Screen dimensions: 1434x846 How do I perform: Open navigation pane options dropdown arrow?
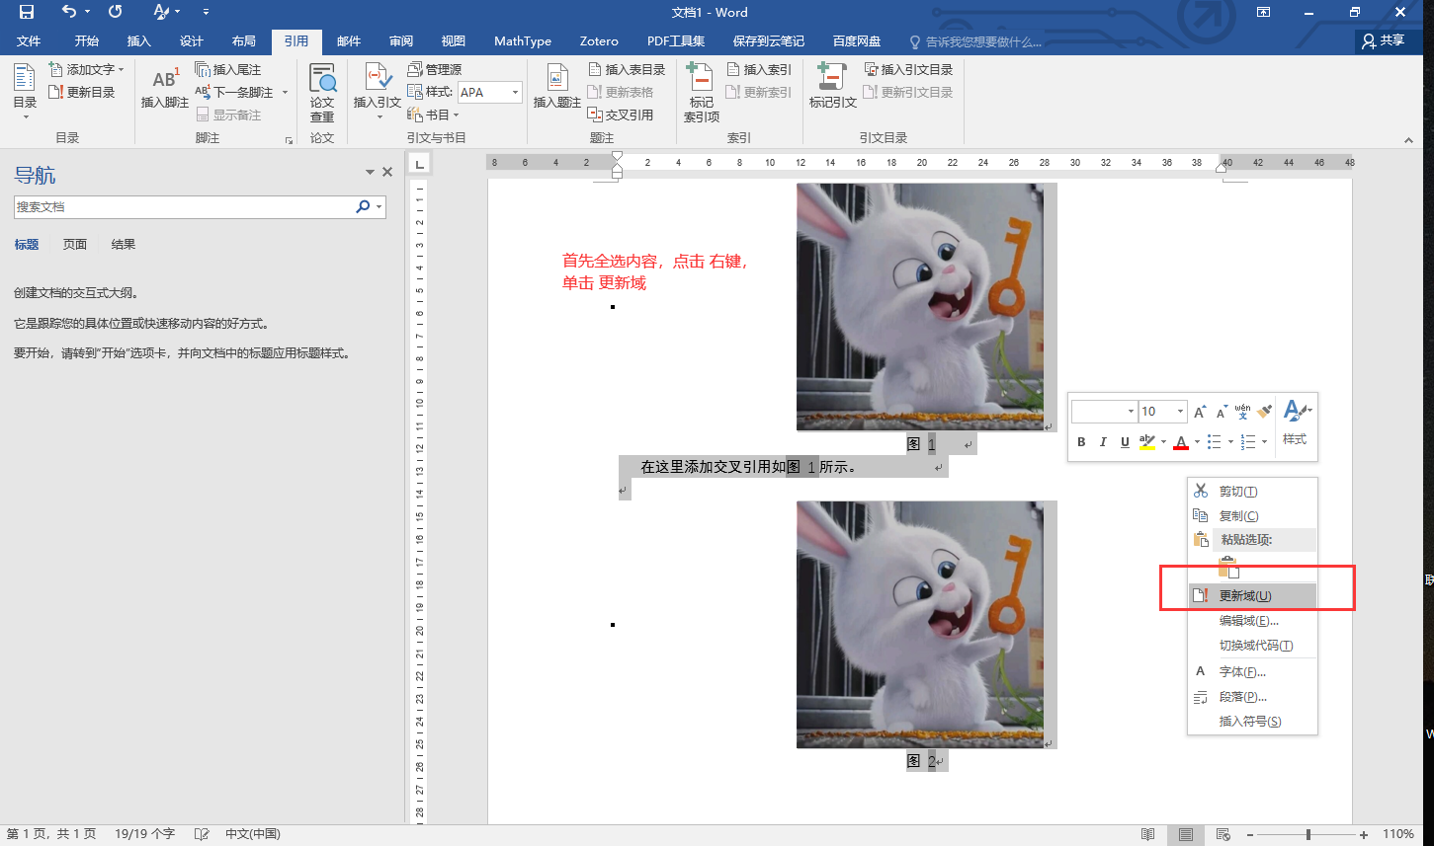point(371,172)
